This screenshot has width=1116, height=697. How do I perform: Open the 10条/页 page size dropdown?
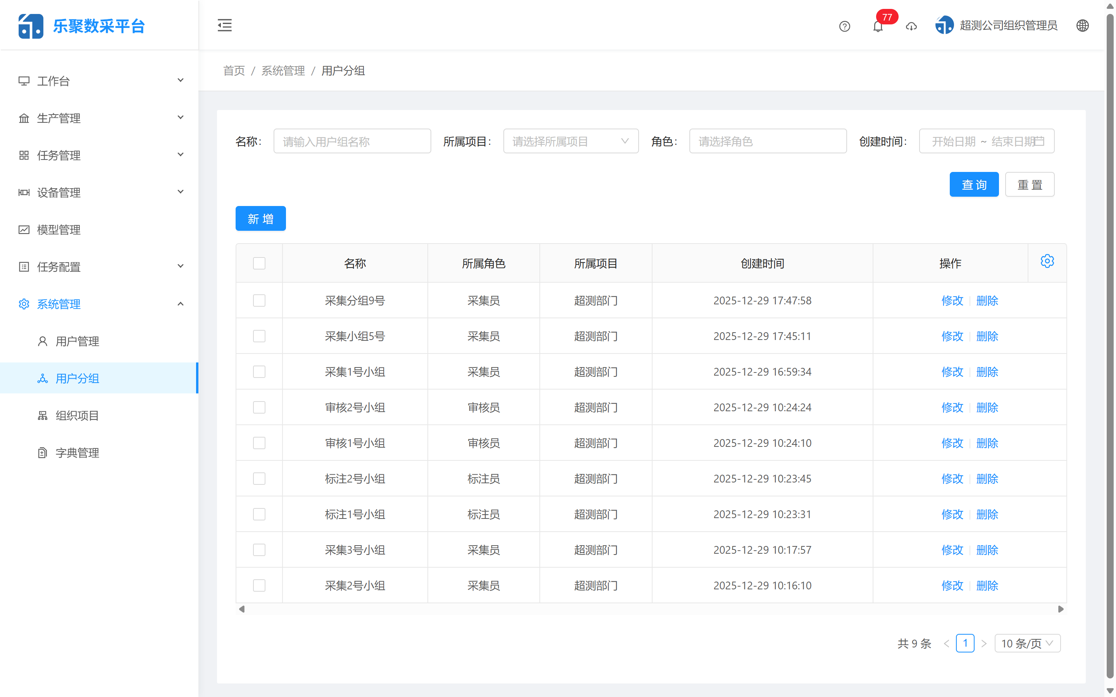pyautogui.click(x=1028, y=643)
